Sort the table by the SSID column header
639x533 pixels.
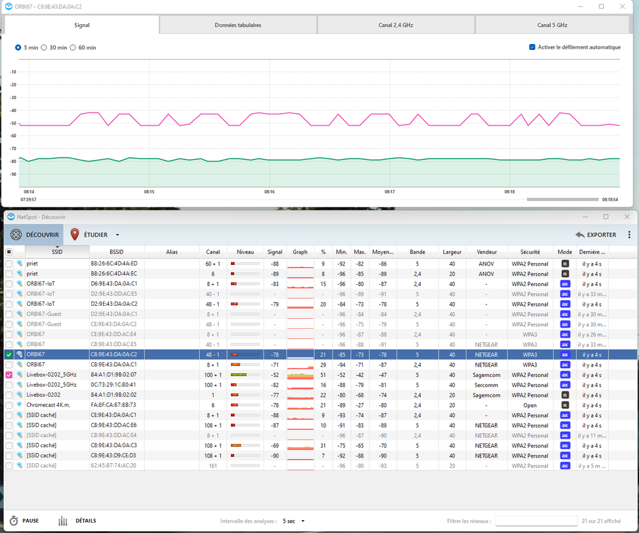pyautogui.click(x=57, y=252)
